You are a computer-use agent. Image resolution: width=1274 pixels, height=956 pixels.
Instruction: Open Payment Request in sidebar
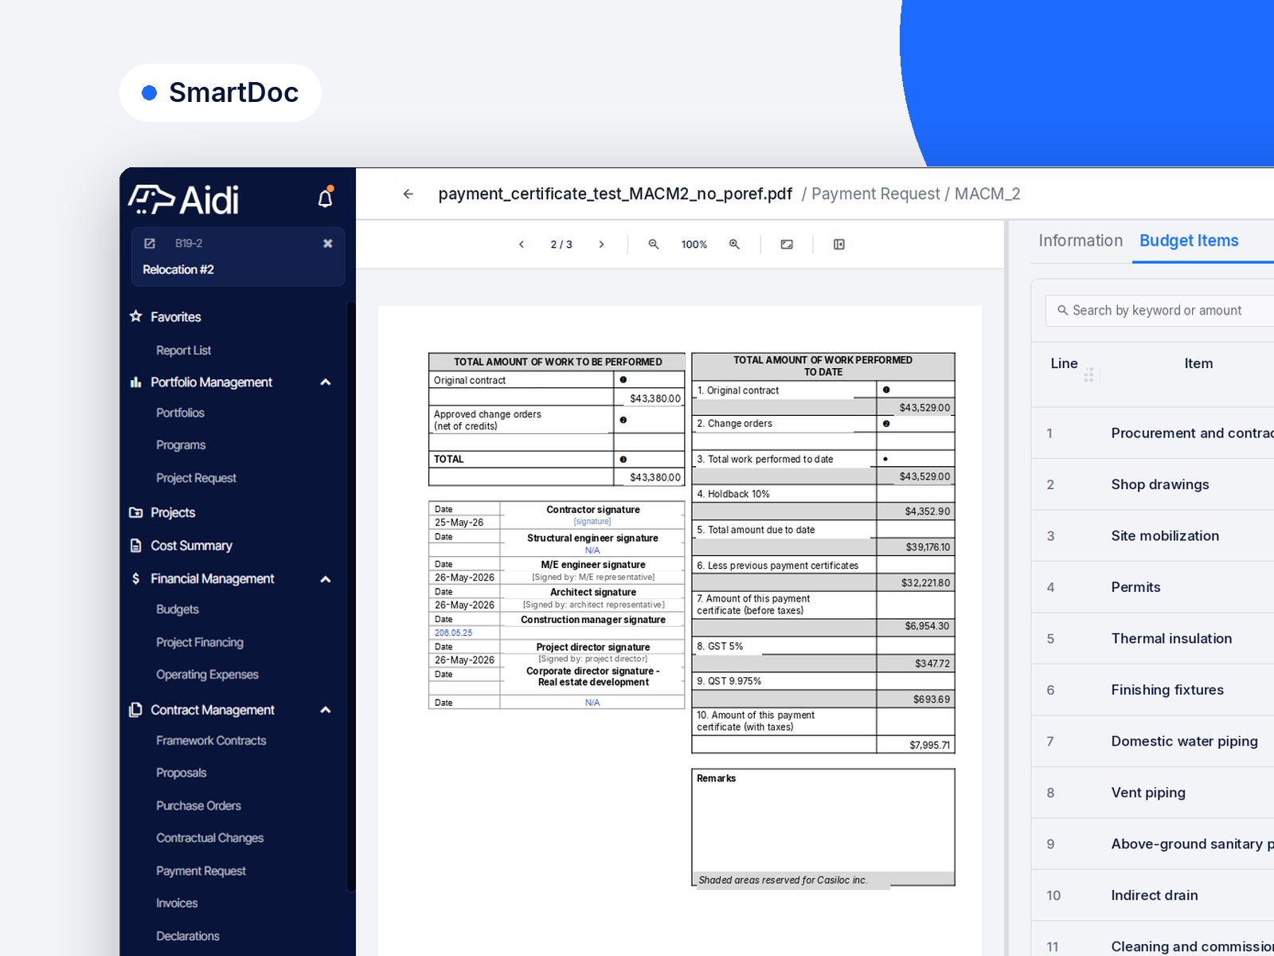201,871
